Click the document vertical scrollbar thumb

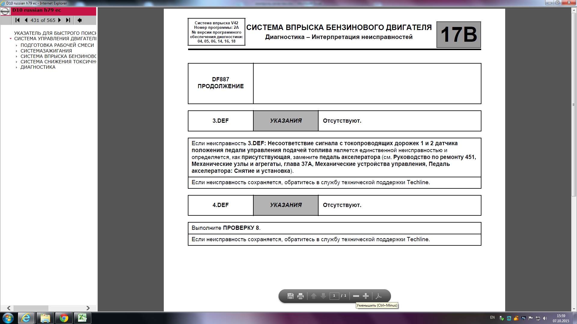[x=574, y=104]
